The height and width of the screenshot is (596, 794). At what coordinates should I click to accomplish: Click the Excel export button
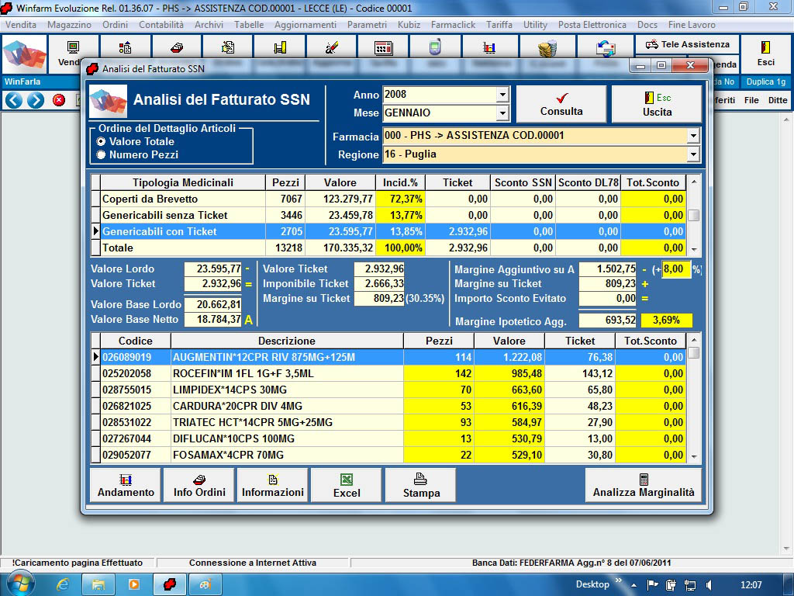point(346,485)
